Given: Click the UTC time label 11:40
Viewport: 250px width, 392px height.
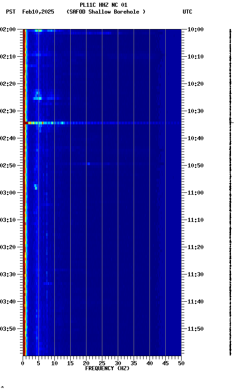Looking at the screenshot, I should coord(196,302).
